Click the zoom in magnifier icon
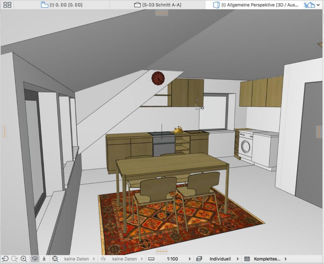The width and height of the screenshot is (324, 264). pos(24,259)
